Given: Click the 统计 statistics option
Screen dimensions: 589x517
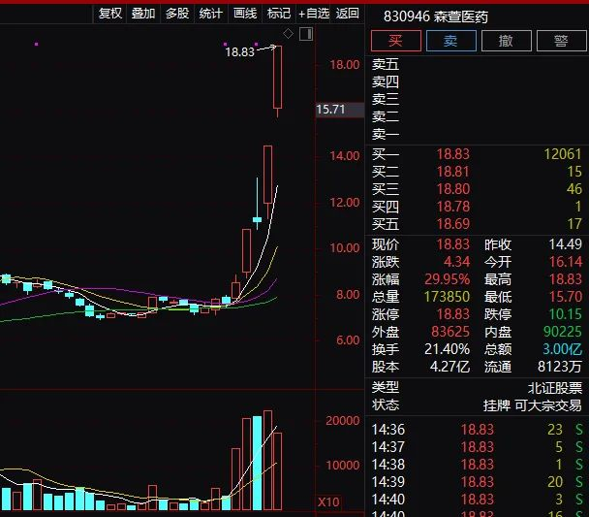Looking at the screenshot, I should click(211, 14).
